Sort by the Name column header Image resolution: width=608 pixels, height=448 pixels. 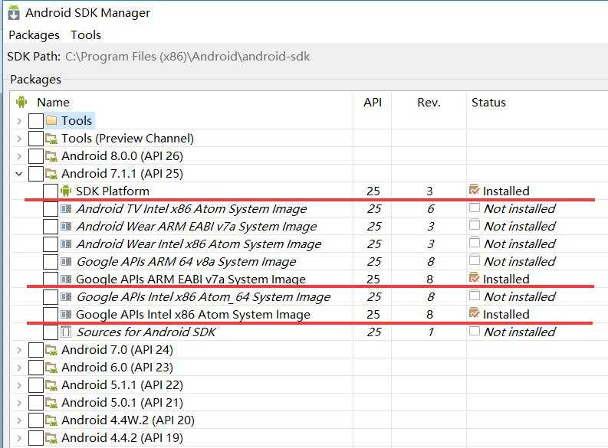53,102
